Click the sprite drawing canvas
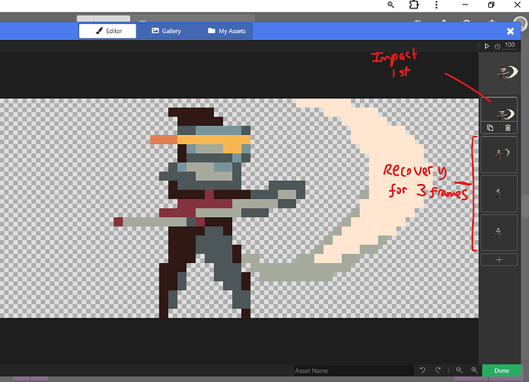The image size is (529, 382). (239, 208)
